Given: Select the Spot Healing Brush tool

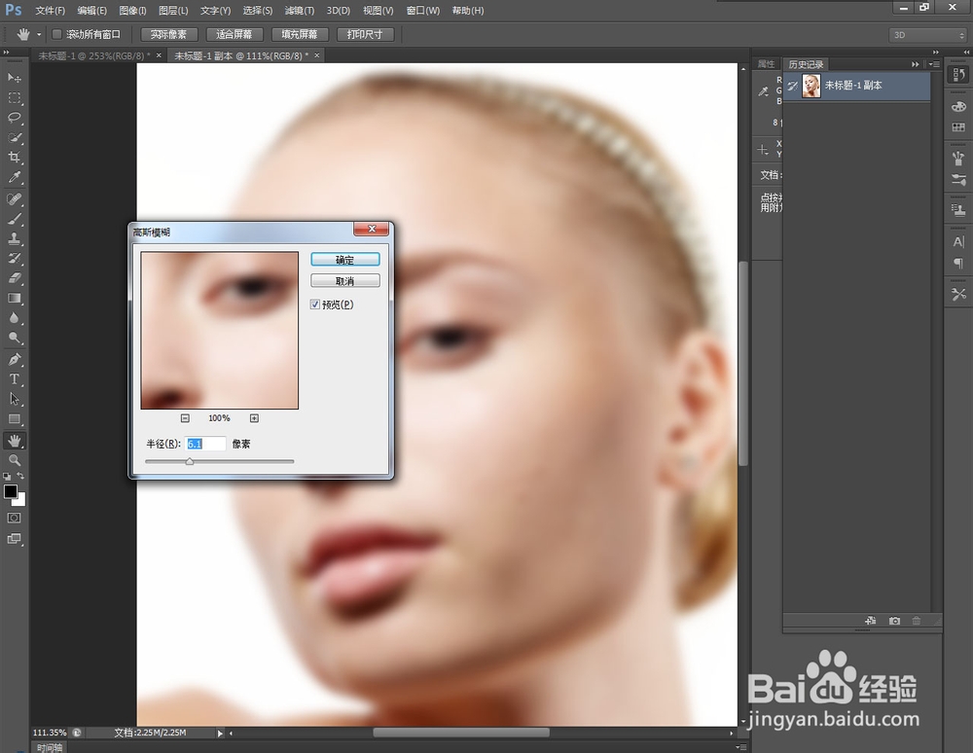Looking at the screenshot, I should (14, 199).
